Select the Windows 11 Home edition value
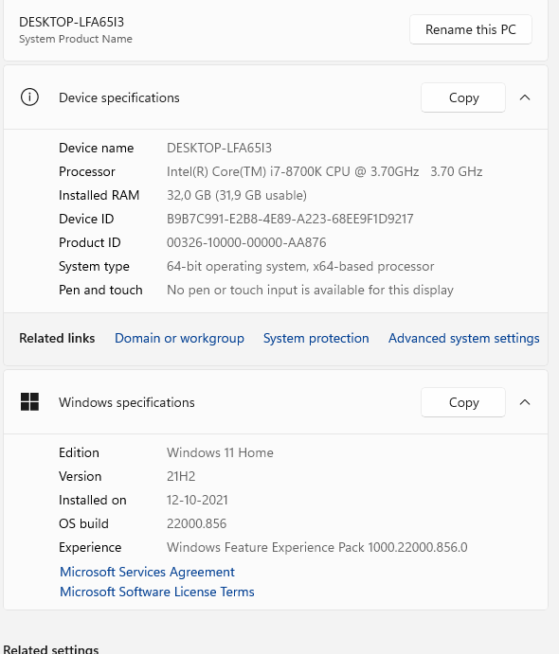 point(220,453)
